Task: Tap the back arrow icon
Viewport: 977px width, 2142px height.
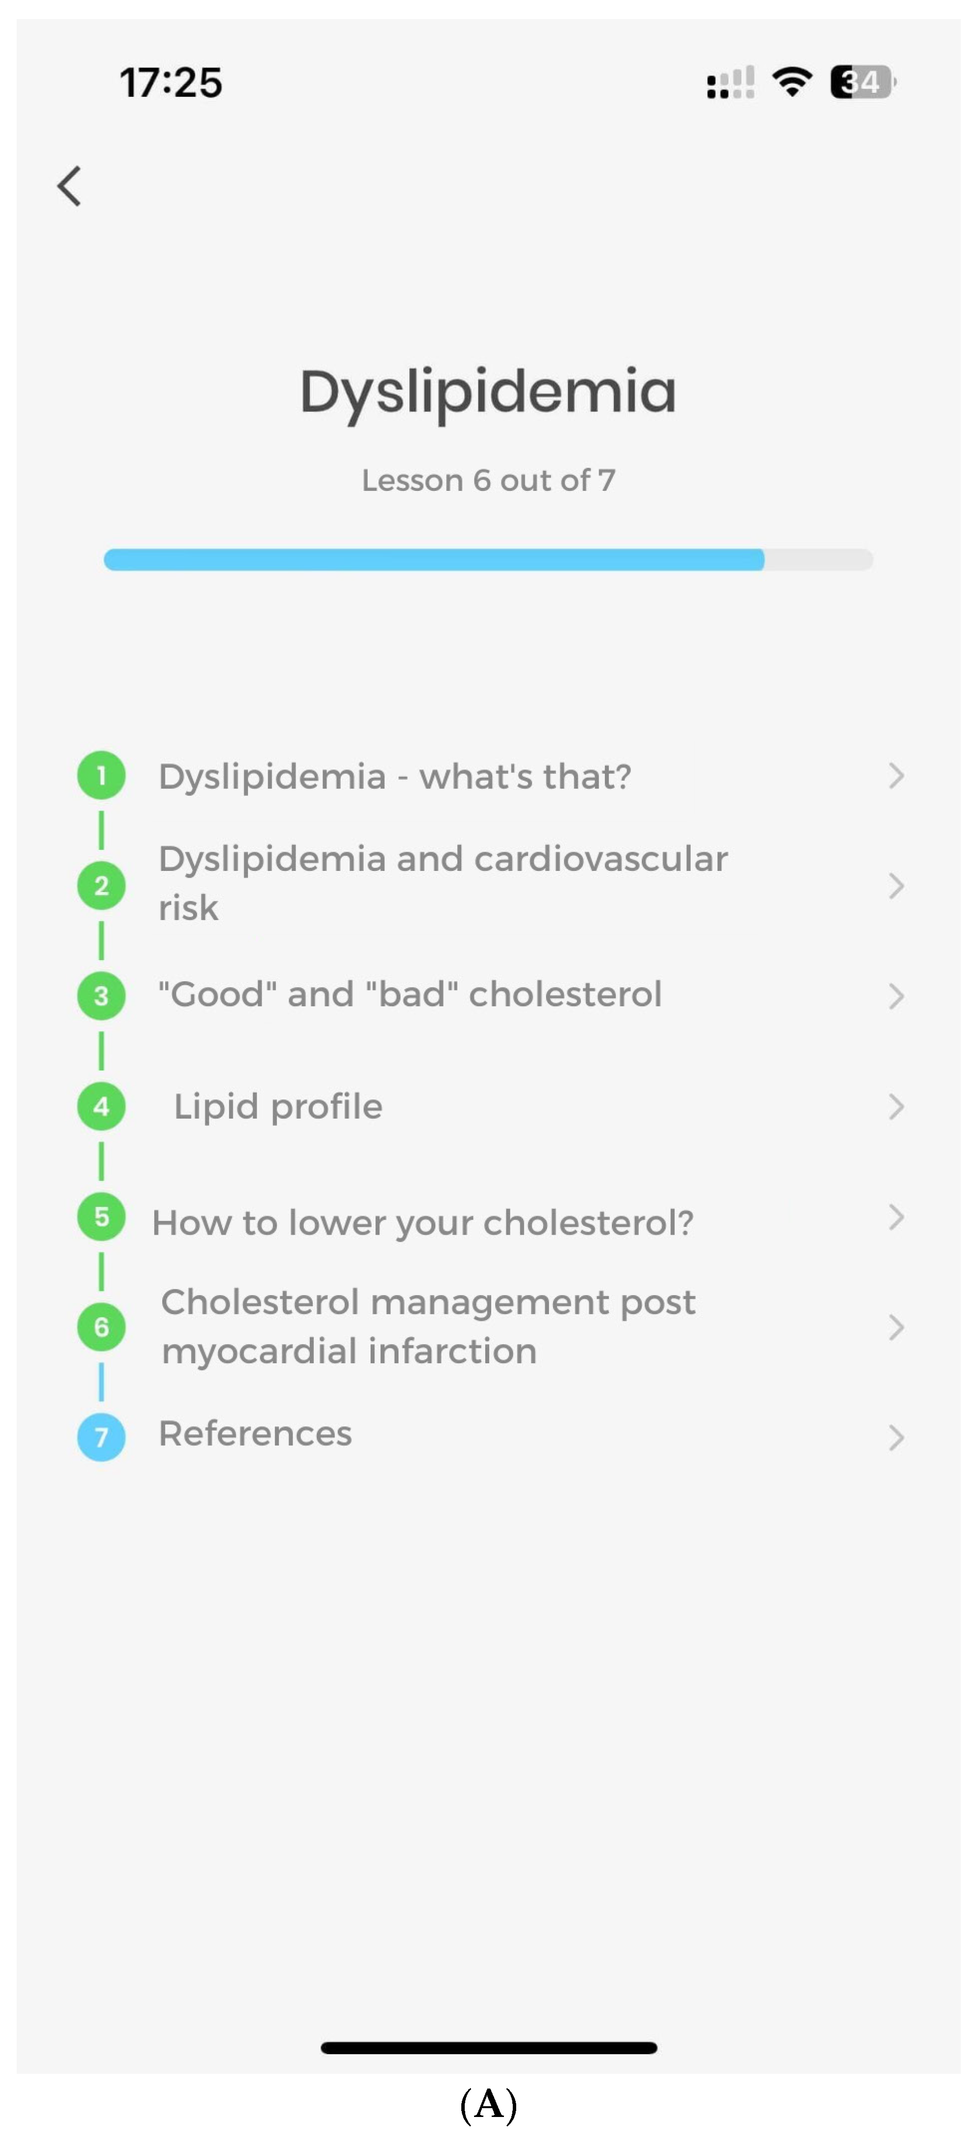Action: click(70, 185)
